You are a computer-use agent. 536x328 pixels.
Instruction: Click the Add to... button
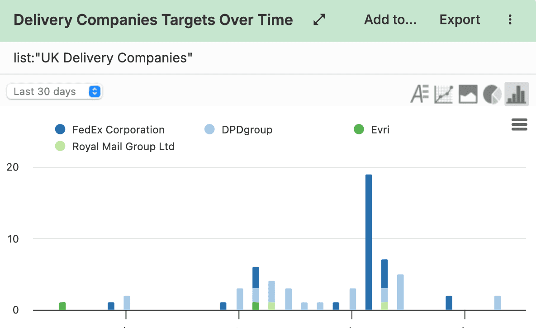point(390,20)
